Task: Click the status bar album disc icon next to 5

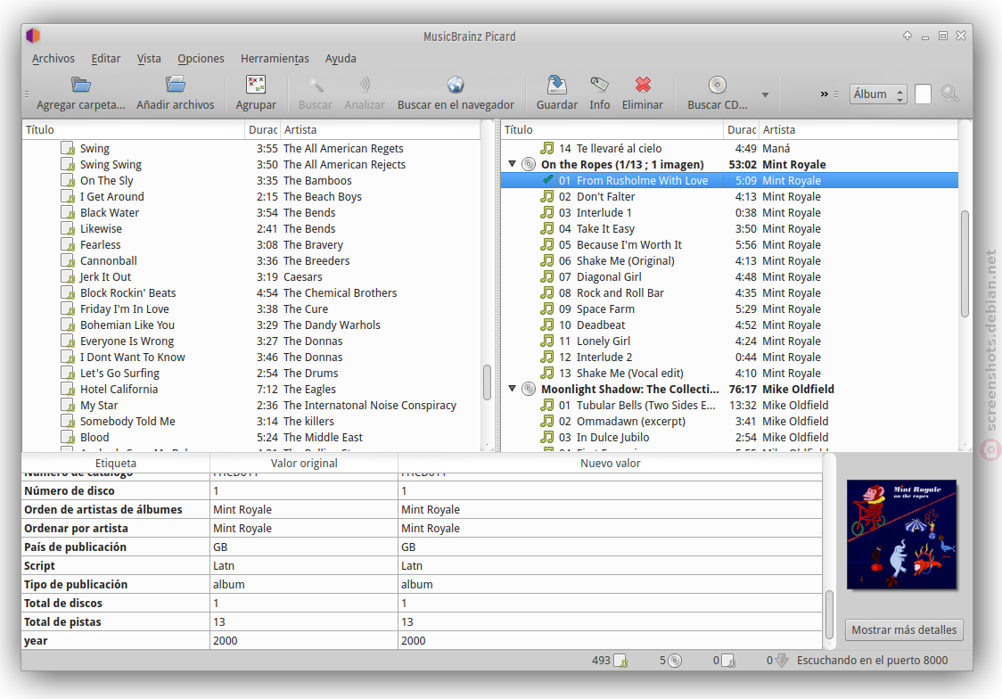Action: click(x=675, y=661)
